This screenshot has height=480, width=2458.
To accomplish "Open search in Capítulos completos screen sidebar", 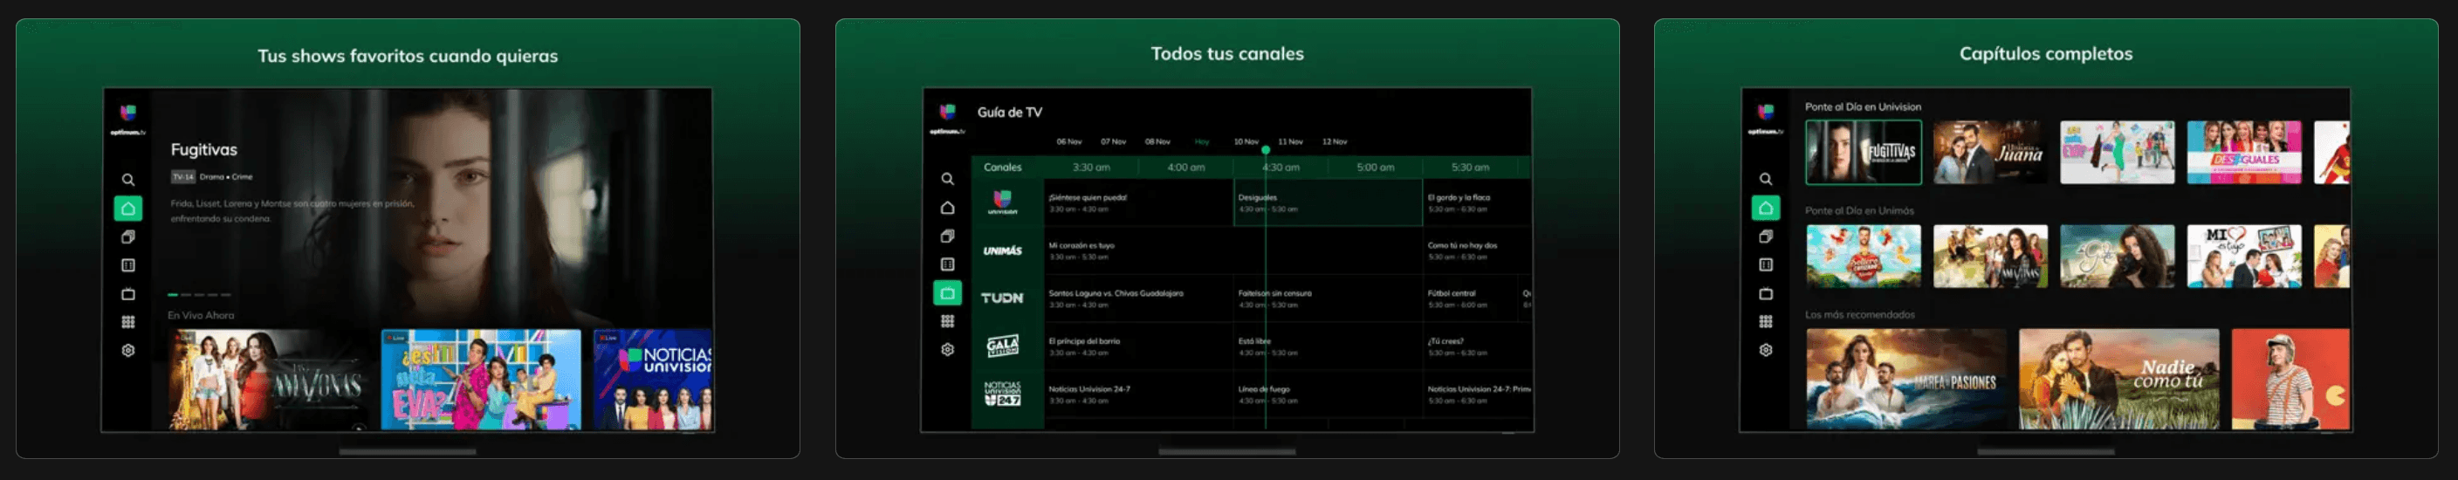I will pyautogui.click(x=1766, y=178).
